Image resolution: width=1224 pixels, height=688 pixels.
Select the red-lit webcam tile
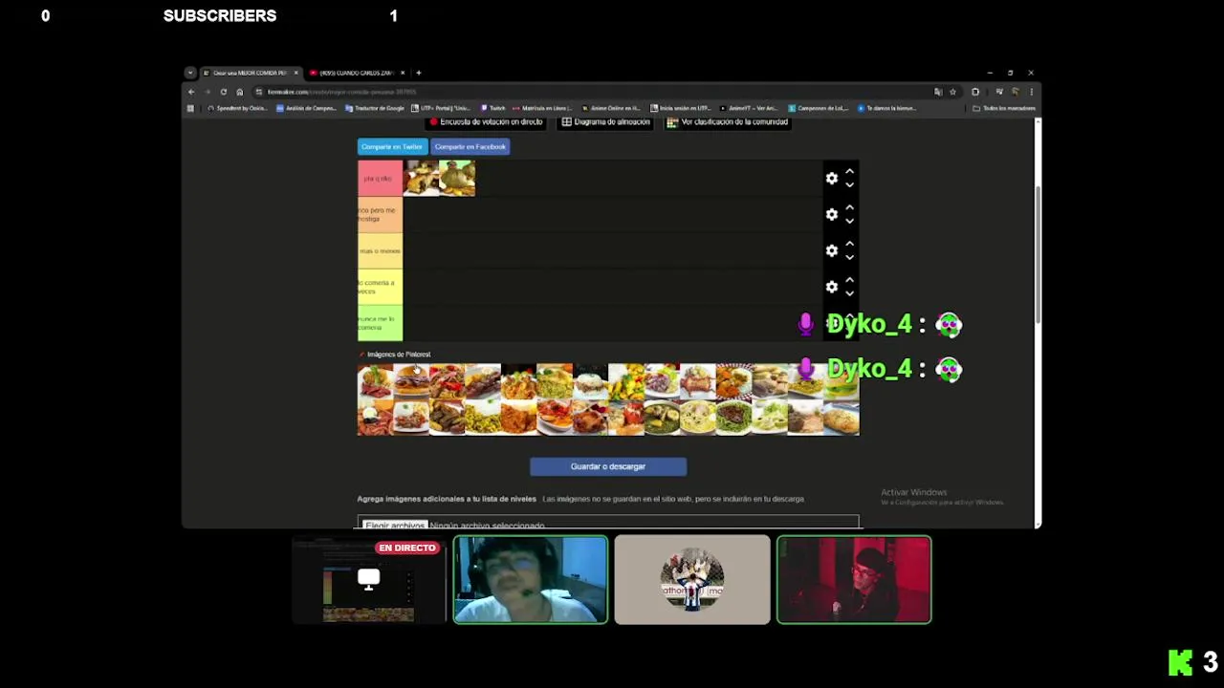coord(854,580)
